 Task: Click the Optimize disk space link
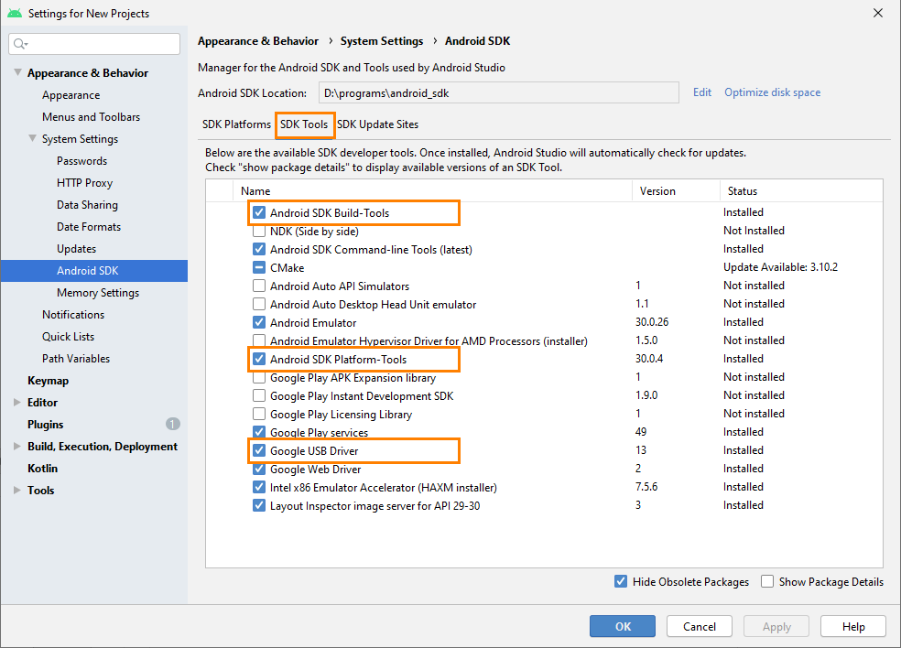(771, 93)
